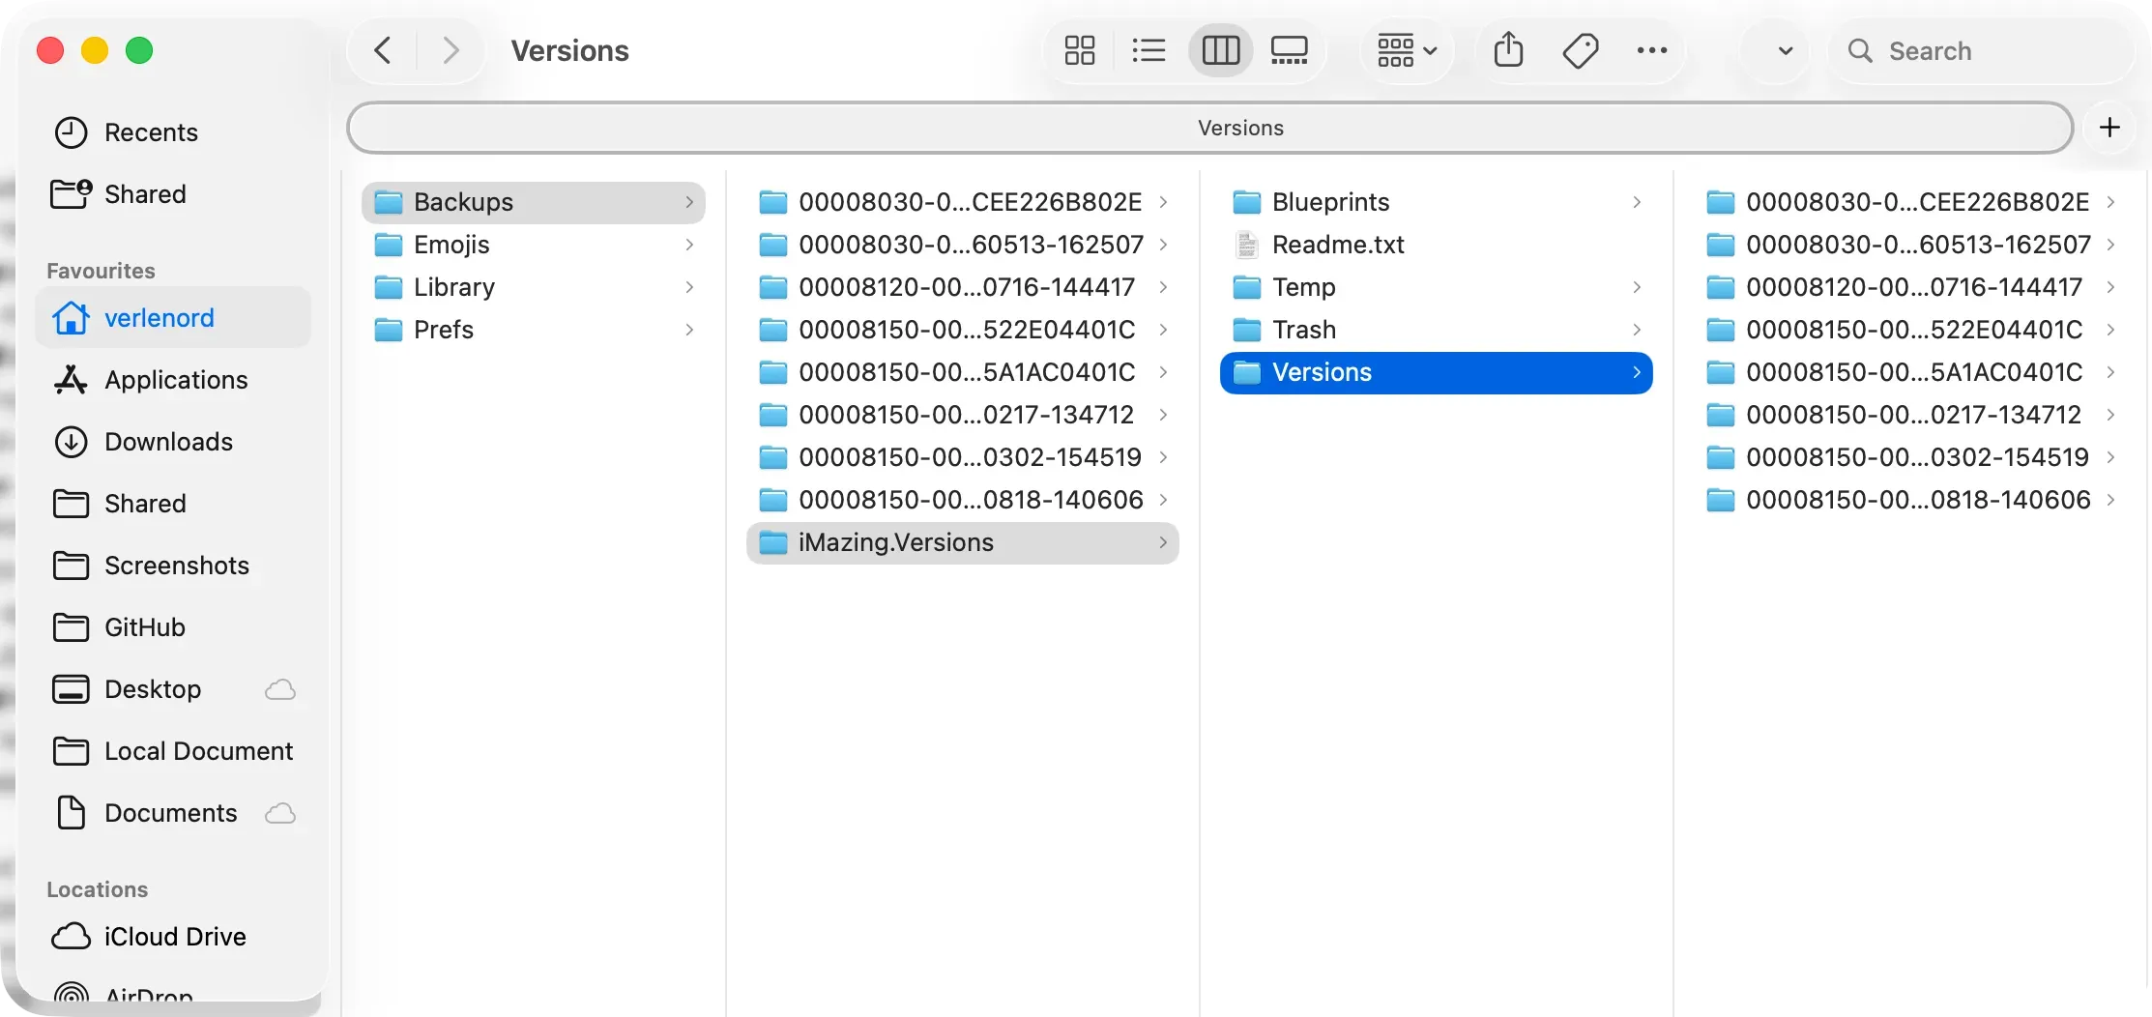Switch to icon grid view
Image resolution: width=2152 pixels, height=1017 pixels.
[x=1079, y=50]
